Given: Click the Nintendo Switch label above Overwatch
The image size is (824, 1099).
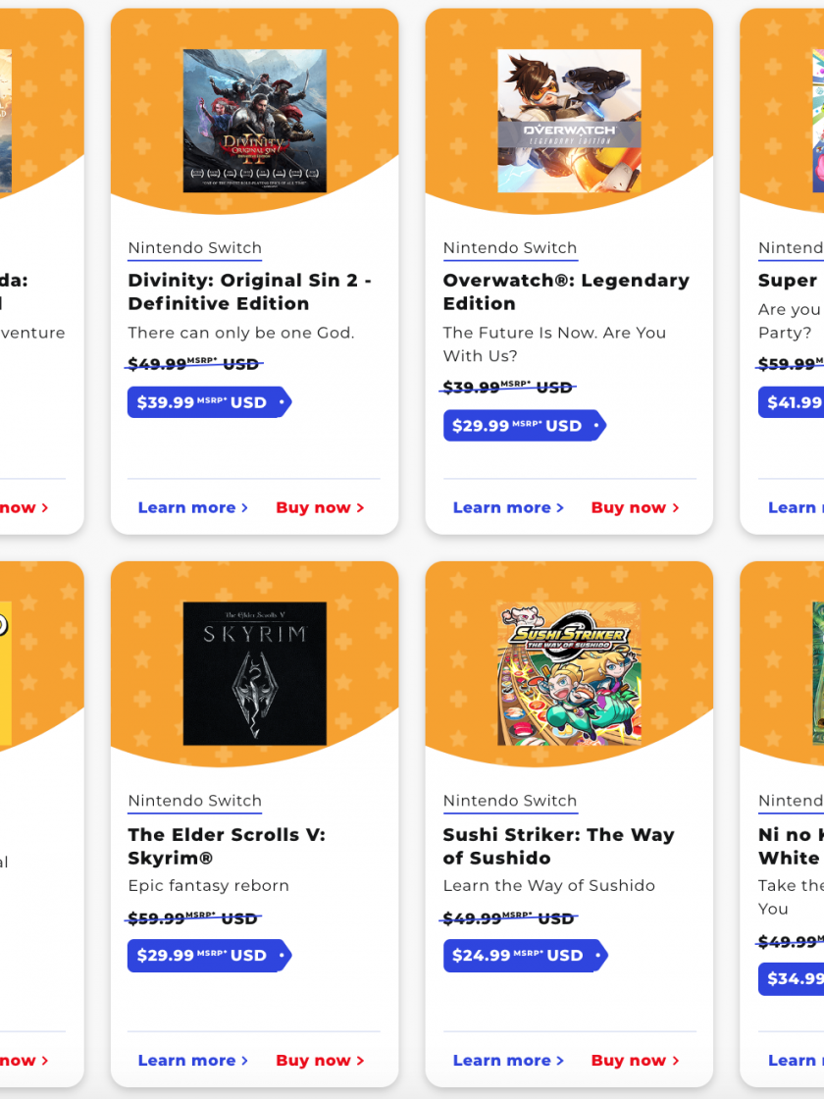Looking at the screenshot, I should click(510, 247).
